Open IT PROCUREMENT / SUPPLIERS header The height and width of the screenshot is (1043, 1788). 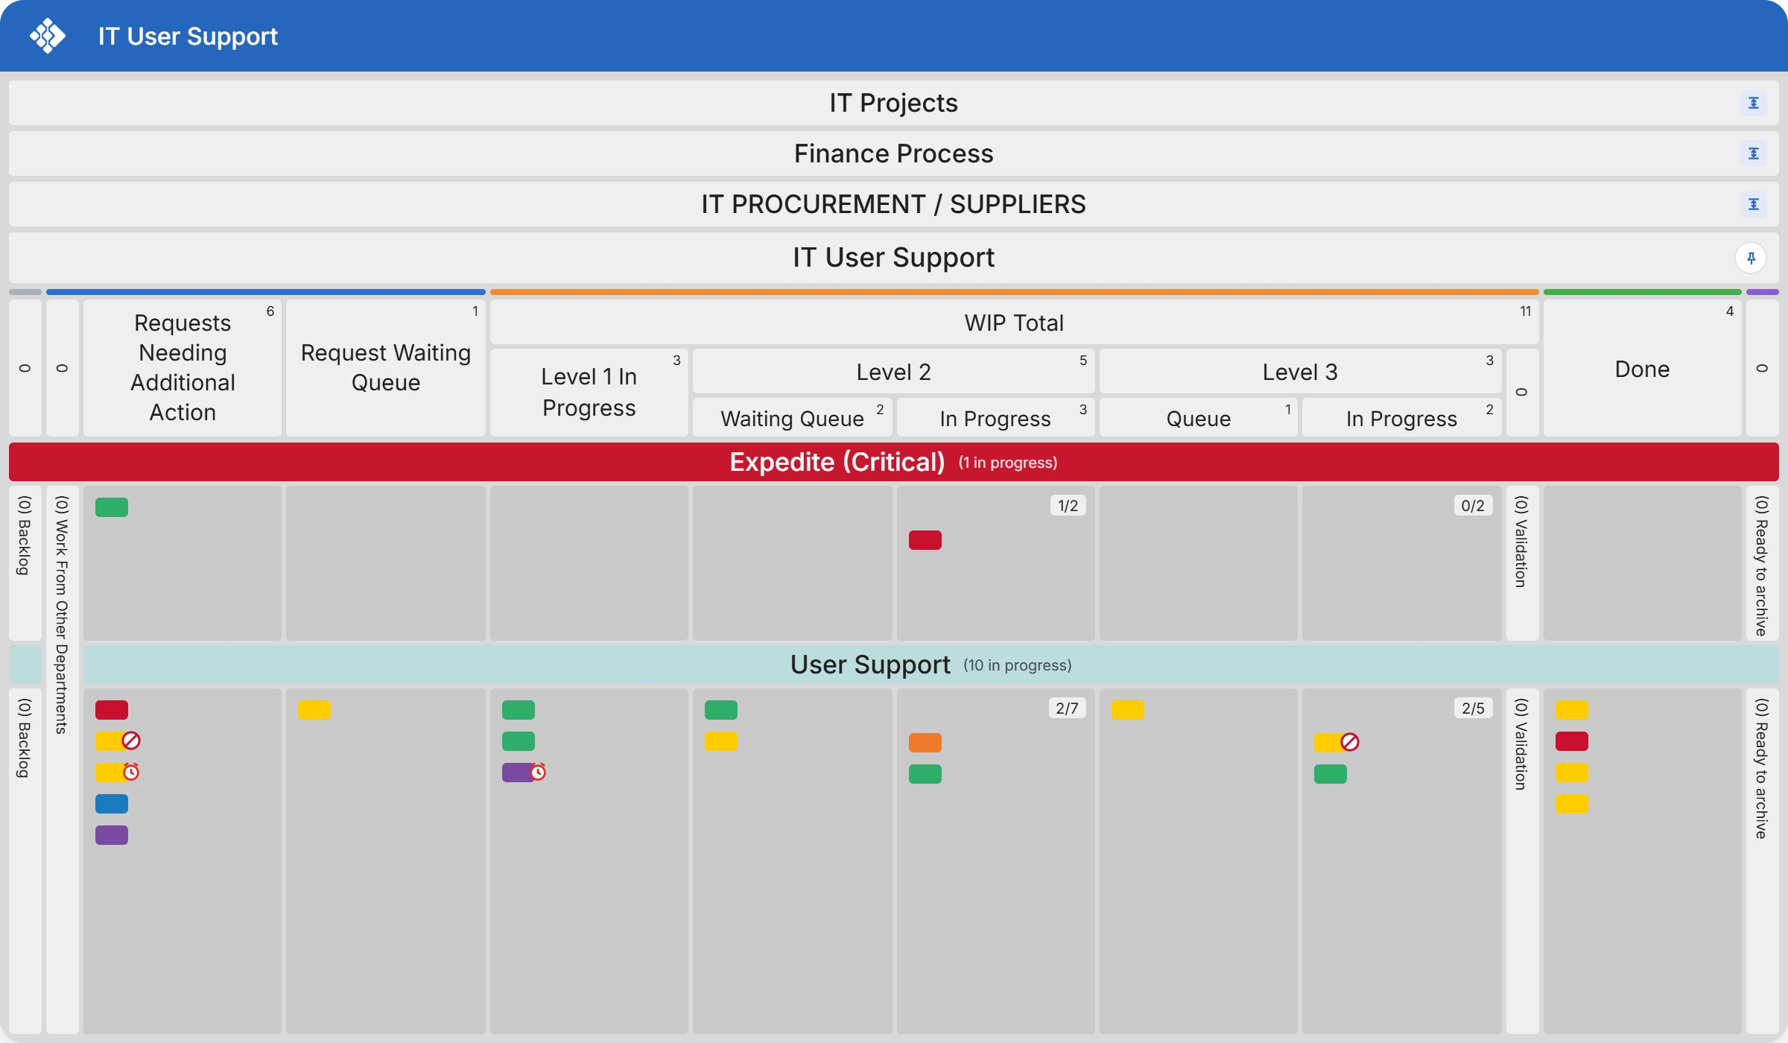click(893, 204)
